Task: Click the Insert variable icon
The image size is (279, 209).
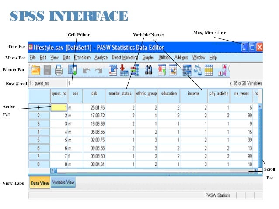Action: click(x=173, y=70)
